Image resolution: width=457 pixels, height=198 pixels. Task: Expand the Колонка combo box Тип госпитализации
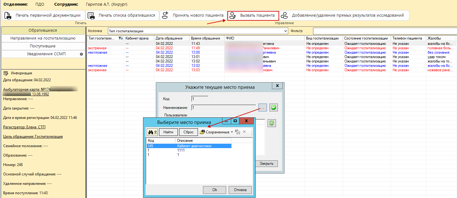(x=285, y=31)
